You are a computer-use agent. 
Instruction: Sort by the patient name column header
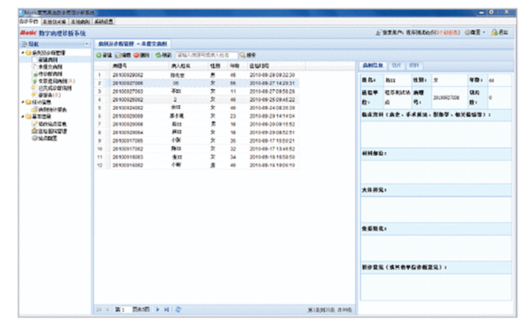tap(189, 66)
